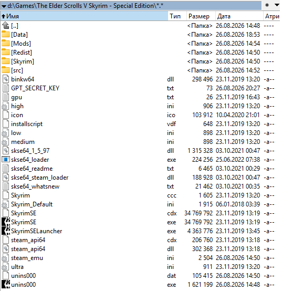Click the binkw64 dll gear icon

[6, 79]
